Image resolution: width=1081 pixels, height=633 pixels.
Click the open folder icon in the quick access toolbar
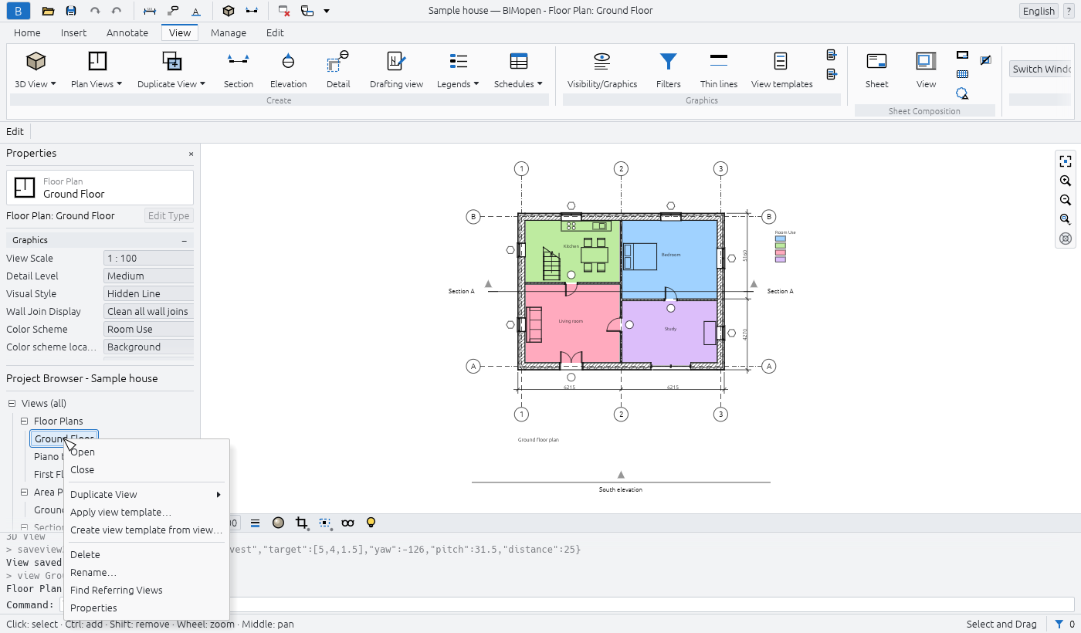tap(48, 11)
